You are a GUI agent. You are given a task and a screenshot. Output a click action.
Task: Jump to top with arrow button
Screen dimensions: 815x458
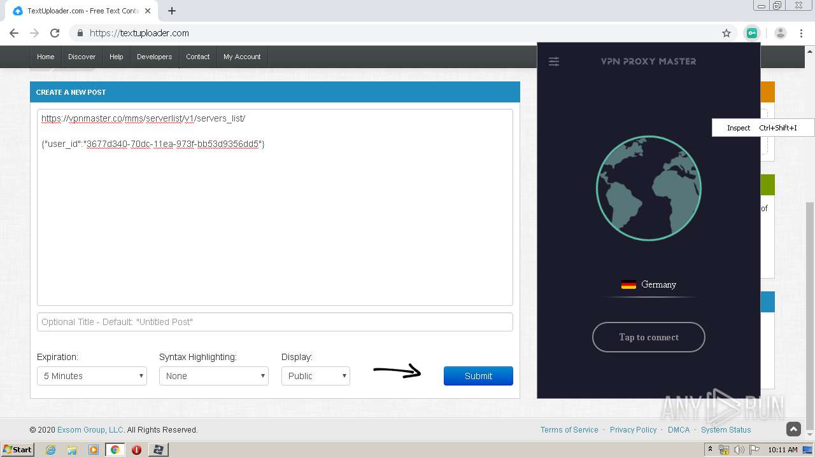[x=793, y=429]
